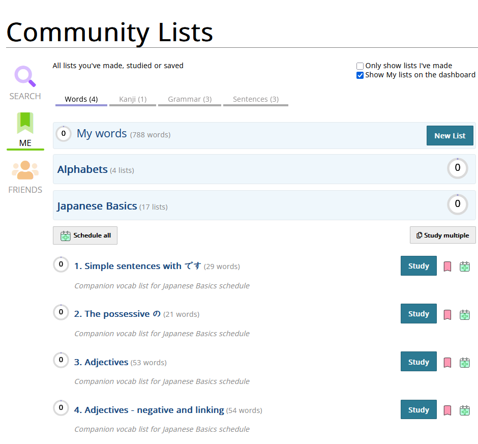Open the Sentences tab
The width and height of the screenshot is (478, 444).
click(x=255, y=99)
